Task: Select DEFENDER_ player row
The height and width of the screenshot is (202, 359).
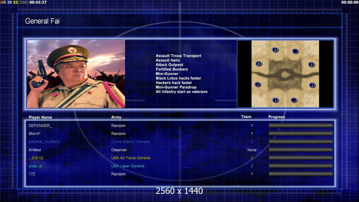Action: pos(181,126)
